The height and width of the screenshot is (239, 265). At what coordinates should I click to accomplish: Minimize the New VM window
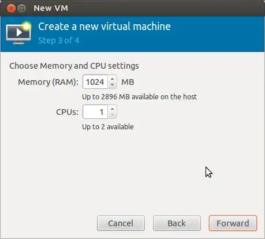tap(22, 8)
